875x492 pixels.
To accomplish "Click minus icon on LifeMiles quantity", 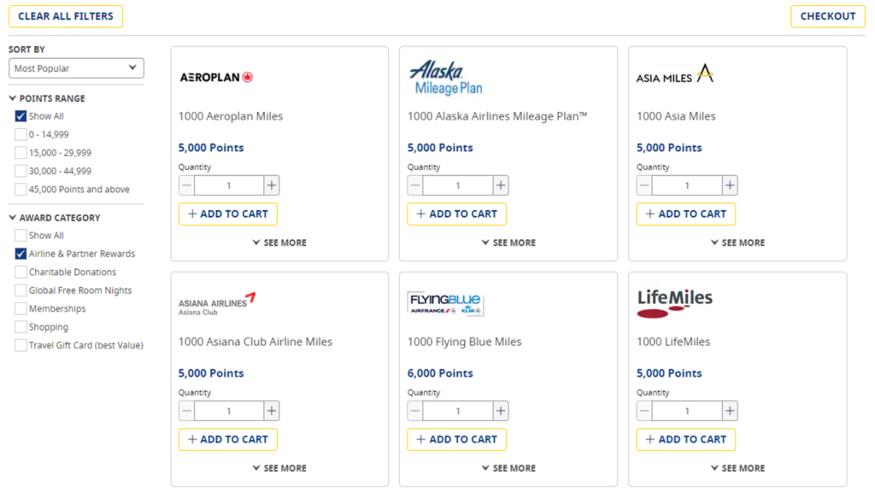I will click(643, 410).
